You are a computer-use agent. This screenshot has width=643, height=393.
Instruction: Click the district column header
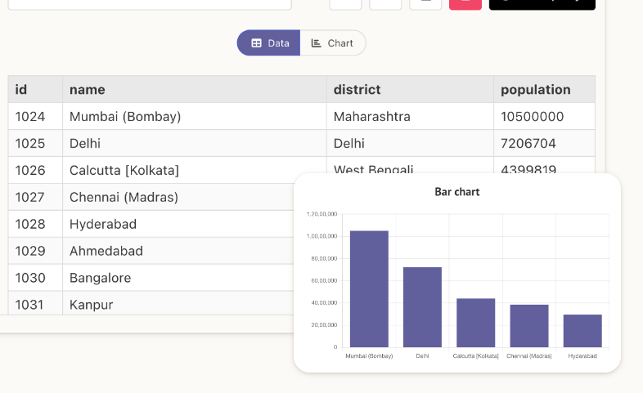tap(410, 89)
